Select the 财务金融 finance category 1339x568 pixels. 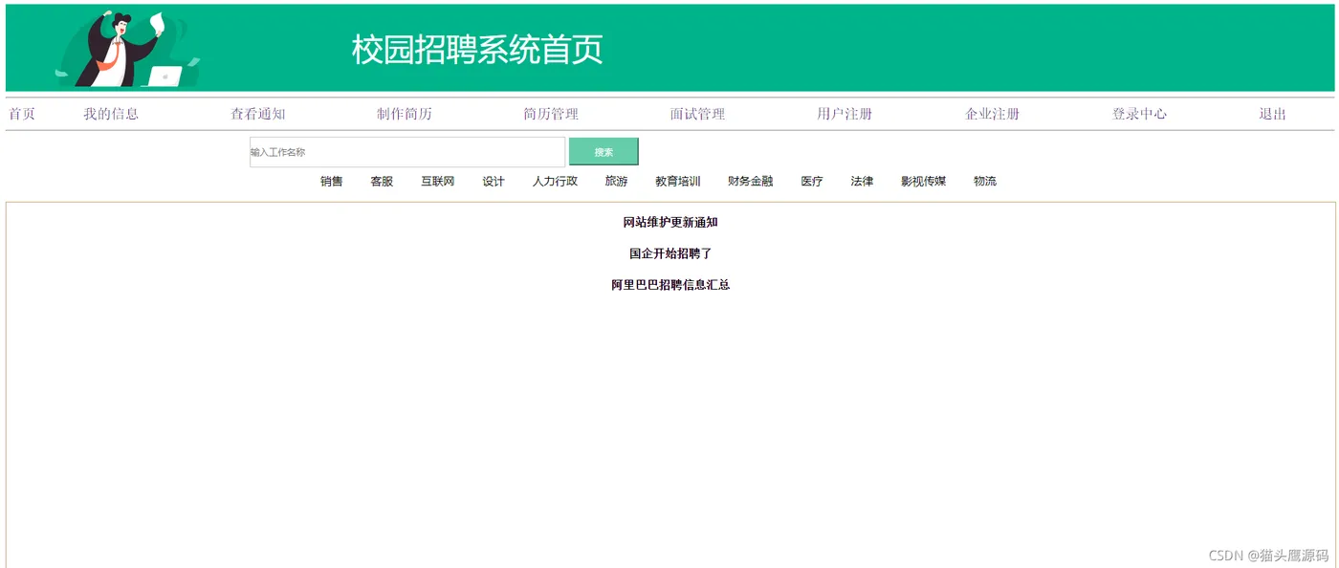coord(750,181)
